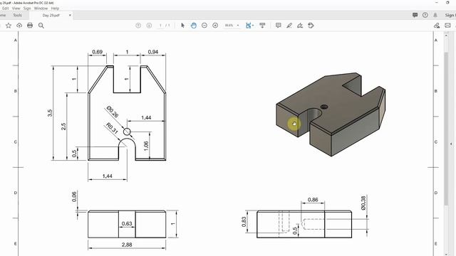Select the Highlight pen tool
The image size is (456, 256).
(289, 26)
